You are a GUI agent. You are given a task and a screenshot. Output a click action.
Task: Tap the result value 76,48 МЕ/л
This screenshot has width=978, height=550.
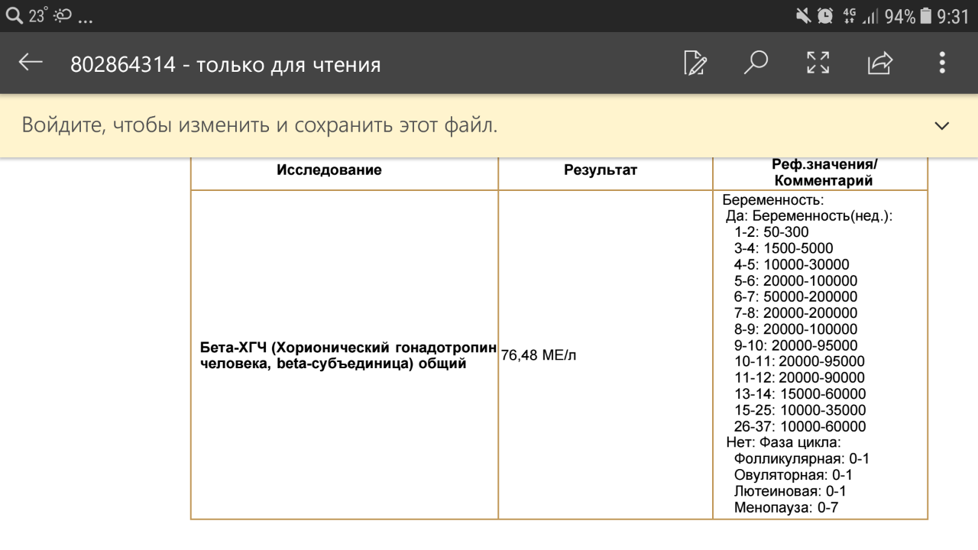pos(539,356)
